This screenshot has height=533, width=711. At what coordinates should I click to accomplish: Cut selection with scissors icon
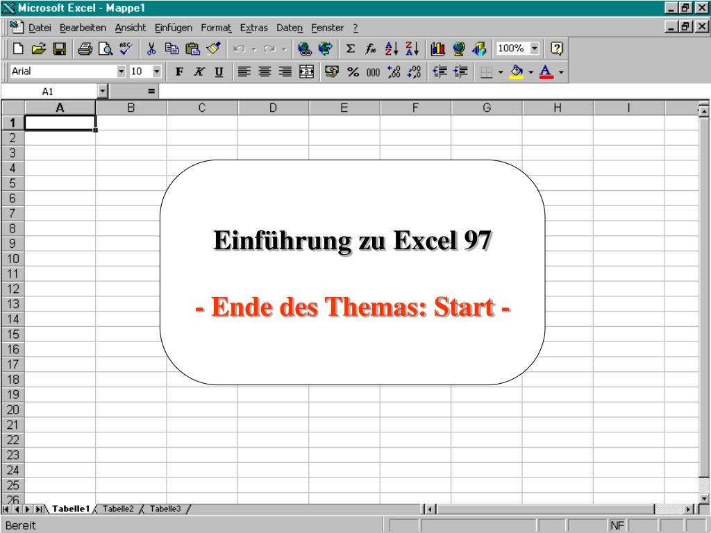point(151,49)
